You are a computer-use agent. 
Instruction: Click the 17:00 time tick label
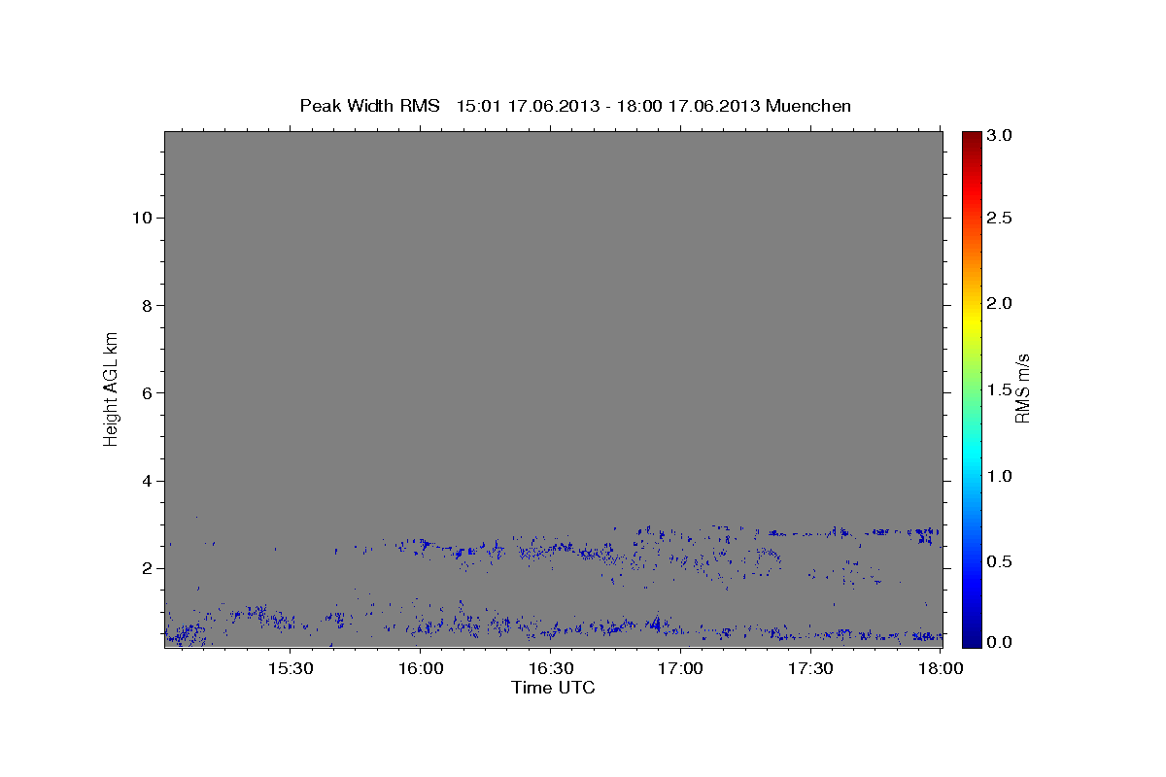coord(680,669)
